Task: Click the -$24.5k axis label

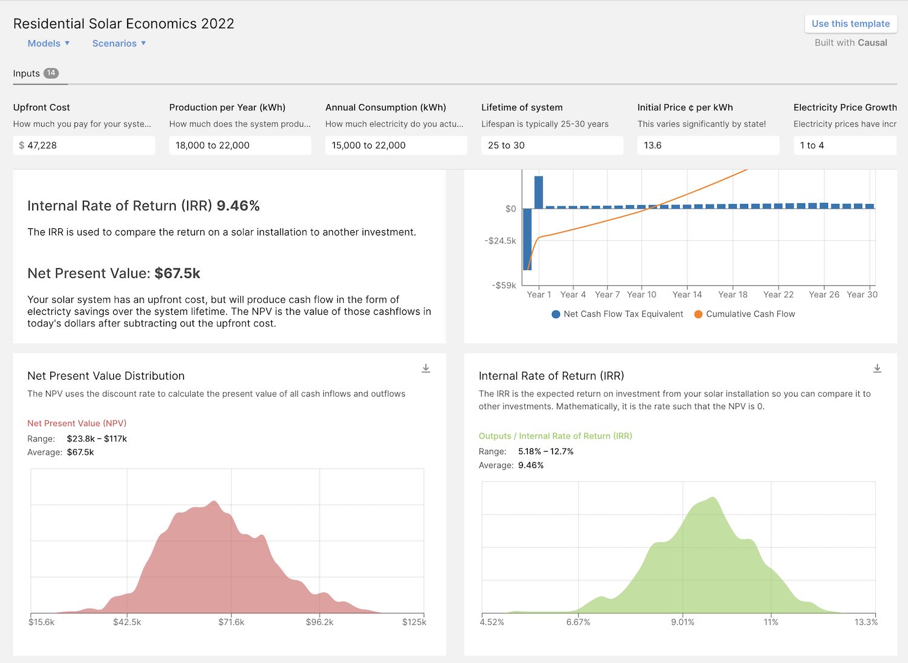Action: coord(501,240)
